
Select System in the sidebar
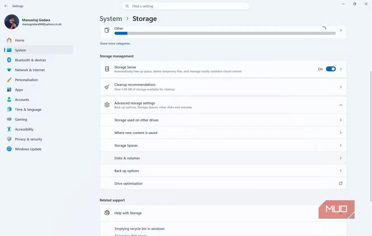[39, 50]
